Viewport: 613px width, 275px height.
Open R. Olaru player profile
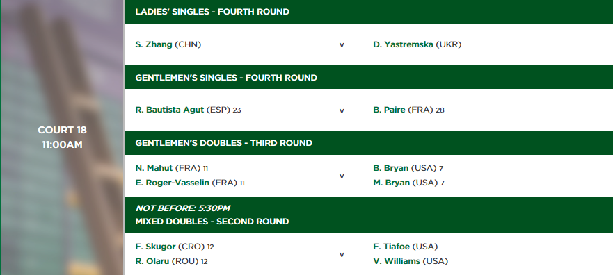152,261
